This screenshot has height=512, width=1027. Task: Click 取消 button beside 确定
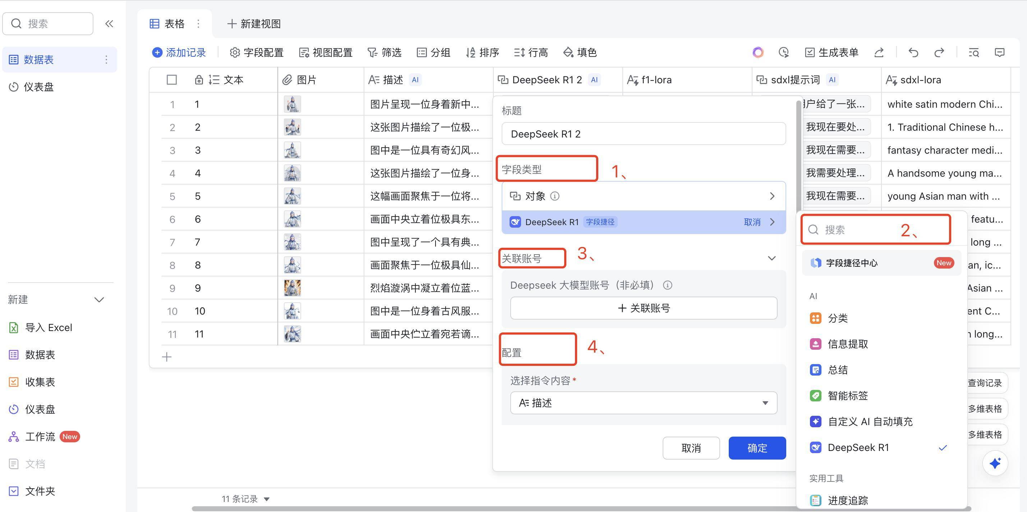(691, 448)
